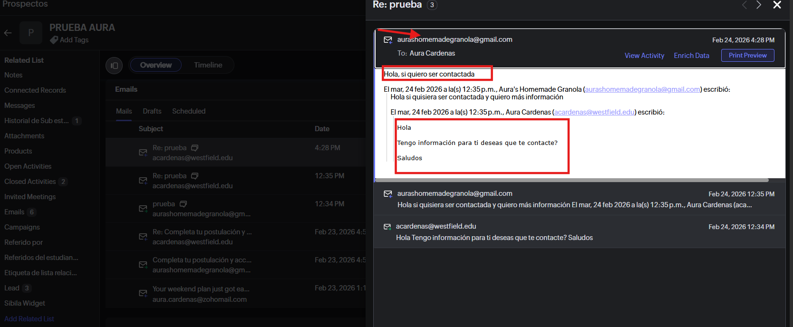The image size is (793, 327).
Task: Click Add Related List in the sidebar
Action: tap(29, 319)
